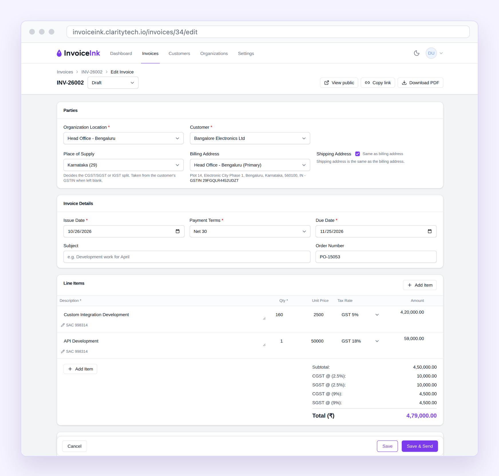The width and height of the screenshot is (499, 476).
Task: Click the browser address bar URL
Action: 268,32
